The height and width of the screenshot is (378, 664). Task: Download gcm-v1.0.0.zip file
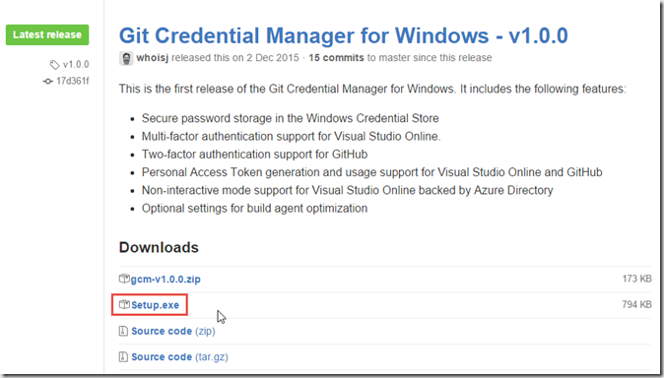(x=166, y=280)
